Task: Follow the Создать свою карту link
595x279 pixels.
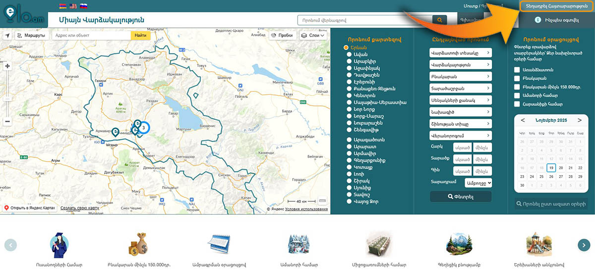Action: pyautogui.click(x=80, y=208)
